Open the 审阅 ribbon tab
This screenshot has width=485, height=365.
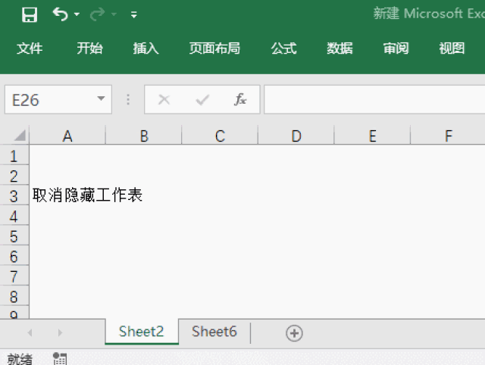click(396, 48)
